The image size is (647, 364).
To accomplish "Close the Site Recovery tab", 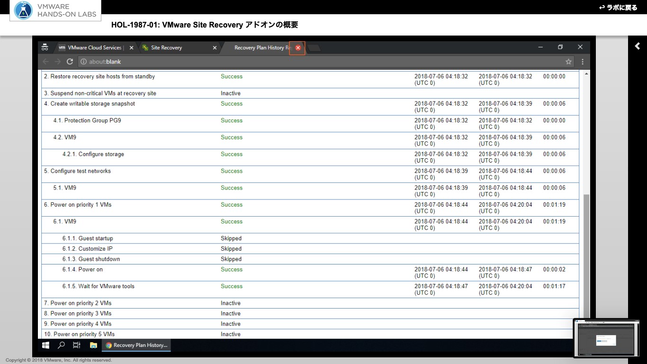I will (x=215, y=48).
